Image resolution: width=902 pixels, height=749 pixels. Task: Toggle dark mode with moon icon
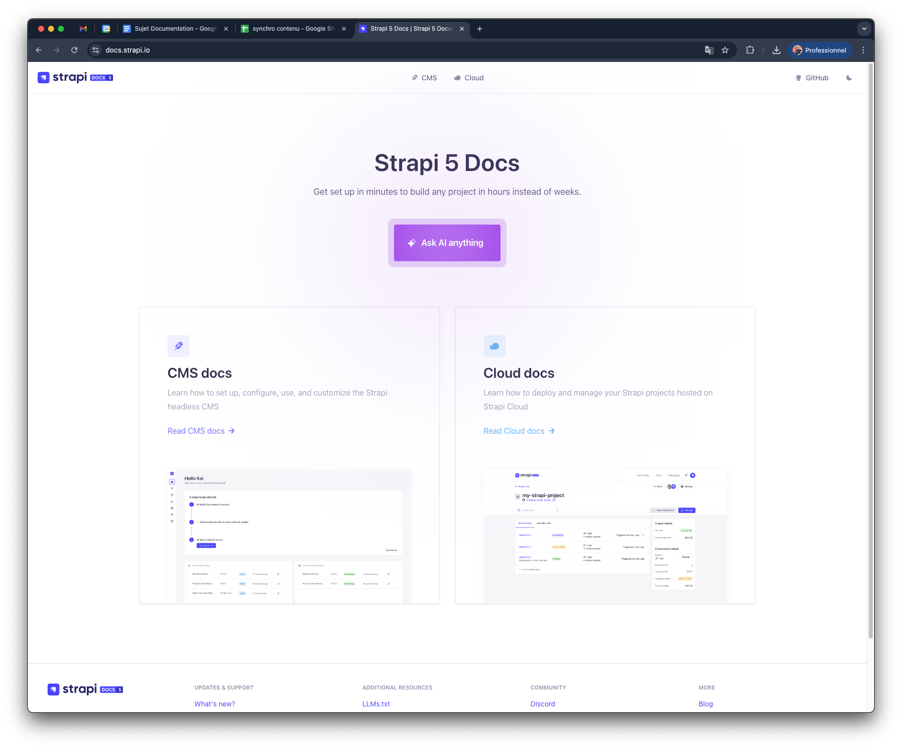click(x=849, y=78)
